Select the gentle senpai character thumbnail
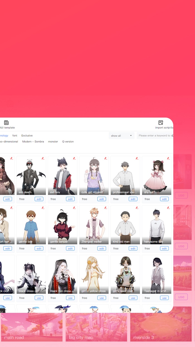 coord(63,225)
